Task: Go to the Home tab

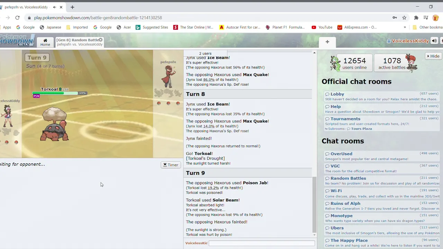Action: tap(45, 42)
